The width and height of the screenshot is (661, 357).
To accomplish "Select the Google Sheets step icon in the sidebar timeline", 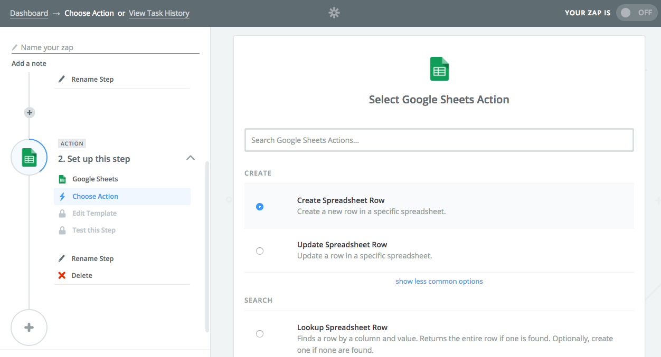I will tap(29, 157).
